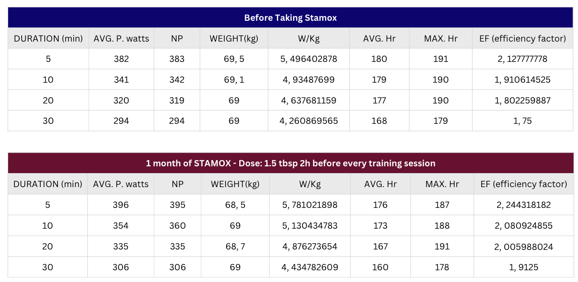Click the W/Kg cell 4, 637681159
This screenshot has height=282, width=578.
[x=309, y=100]
